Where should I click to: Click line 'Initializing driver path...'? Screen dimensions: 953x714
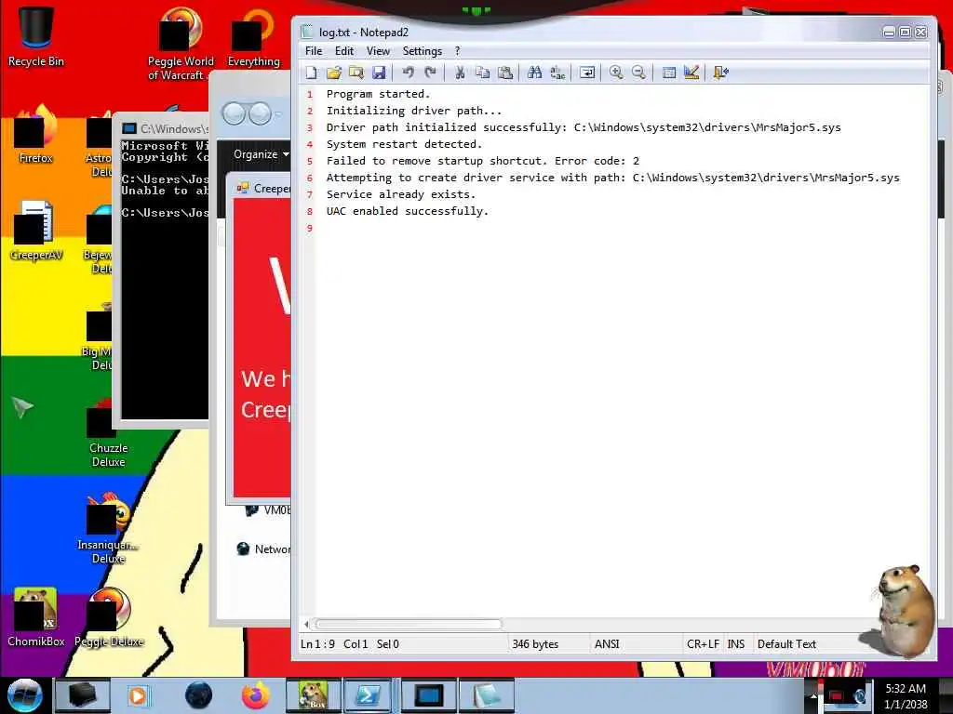pyautogui.click(x=414, y=111)
